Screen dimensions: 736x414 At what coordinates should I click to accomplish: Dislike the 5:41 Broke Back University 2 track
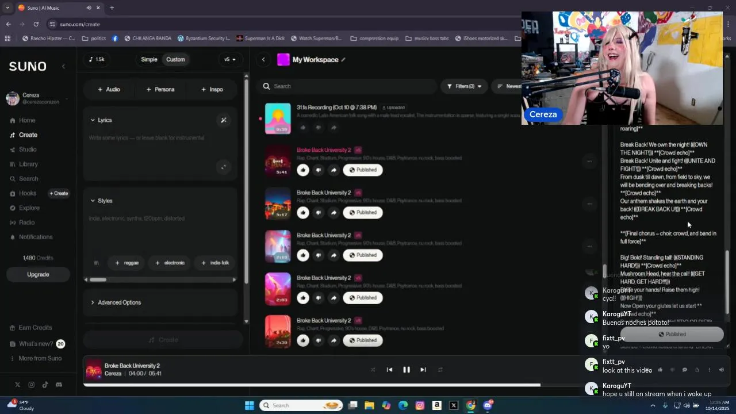[x=319, y=170]
